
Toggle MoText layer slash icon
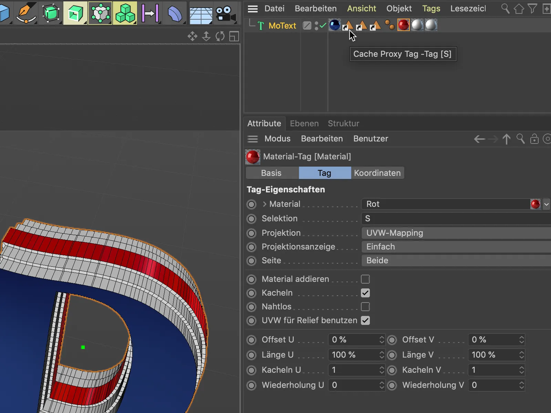[x=307, y=25]
